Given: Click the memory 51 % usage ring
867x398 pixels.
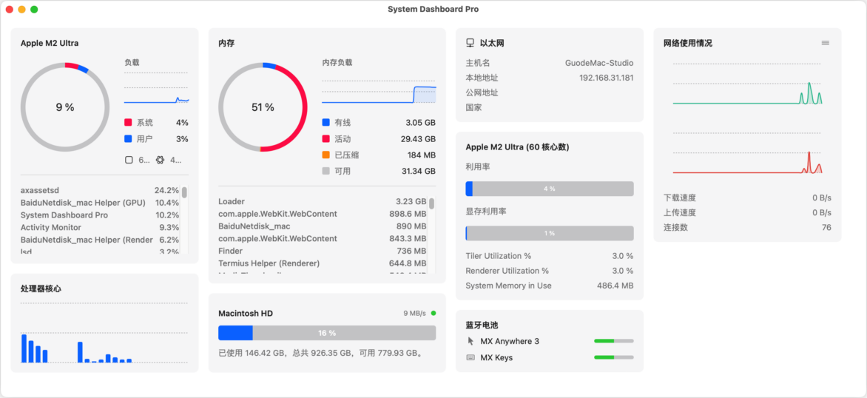Looking at the screenshot, I should coord(263,107).
